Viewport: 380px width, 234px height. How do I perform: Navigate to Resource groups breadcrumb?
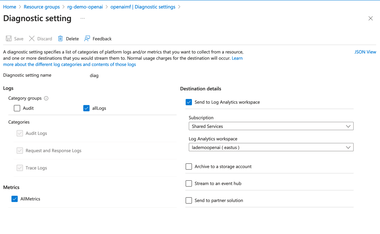(42, 7)
